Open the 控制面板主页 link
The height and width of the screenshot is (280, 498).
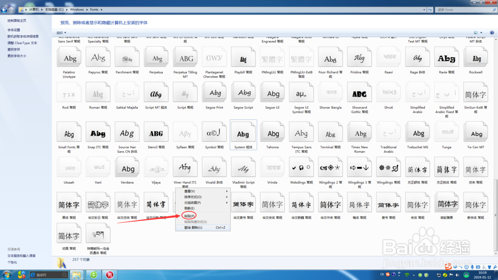click(17, 20)
